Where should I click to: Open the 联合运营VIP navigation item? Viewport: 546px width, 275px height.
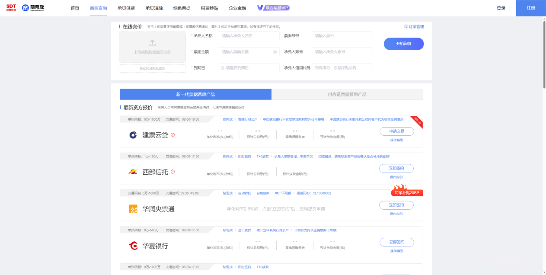[x=273, y=8]
